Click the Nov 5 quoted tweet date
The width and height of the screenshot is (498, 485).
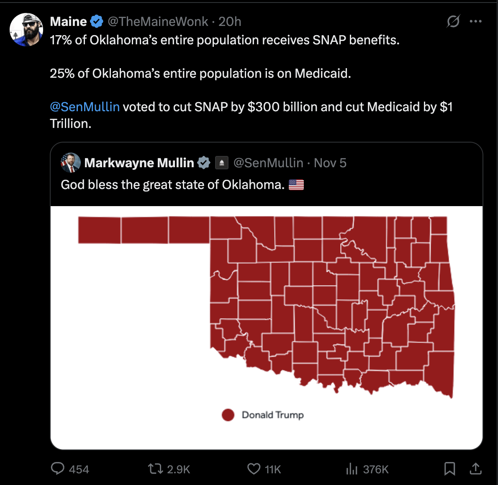pos(330,163)
